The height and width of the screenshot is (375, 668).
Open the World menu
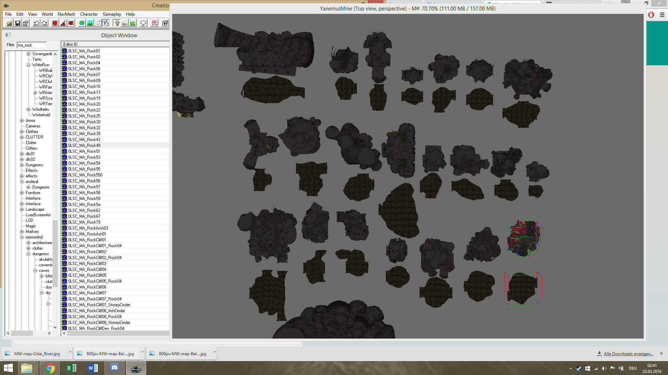point(47,14)
